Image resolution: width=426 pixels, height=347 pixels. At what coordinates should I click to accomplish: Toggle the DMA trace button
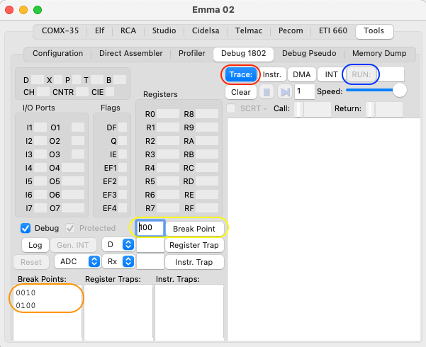click(301, 74)
